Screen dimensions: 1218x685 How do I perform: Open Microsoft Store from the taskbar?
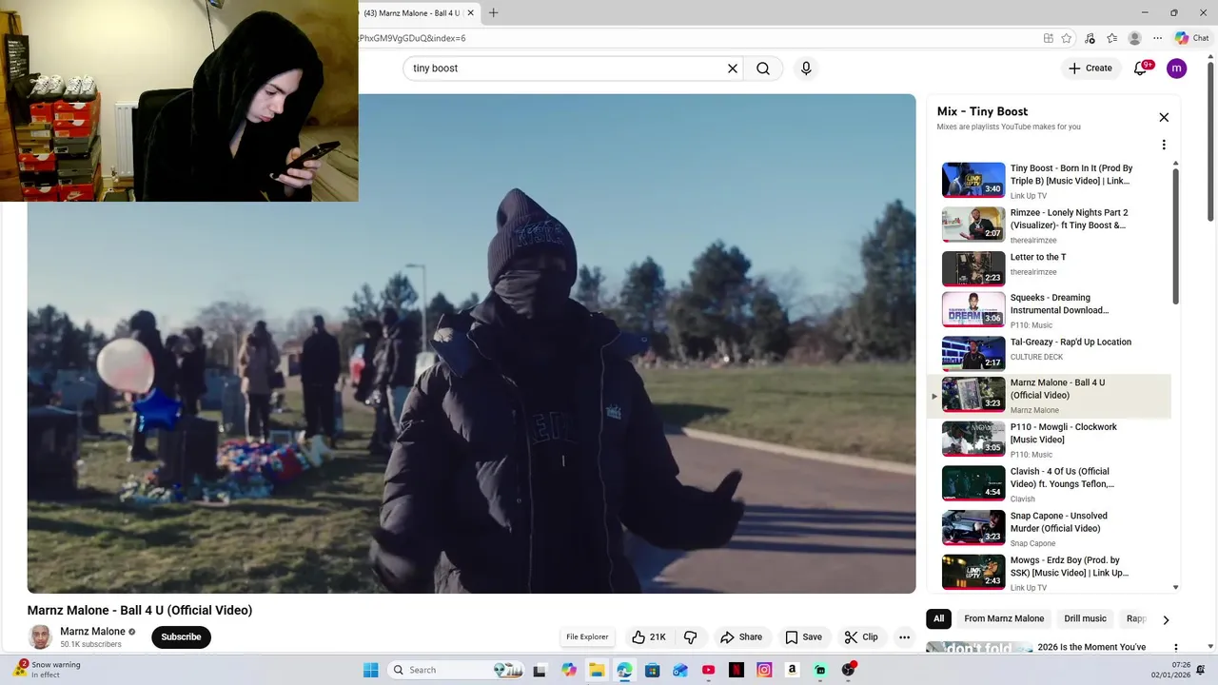pos(652,670)
